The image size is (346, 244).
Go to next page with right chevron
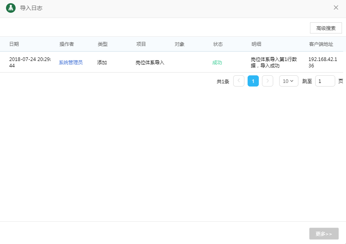[x=268, y=81]
